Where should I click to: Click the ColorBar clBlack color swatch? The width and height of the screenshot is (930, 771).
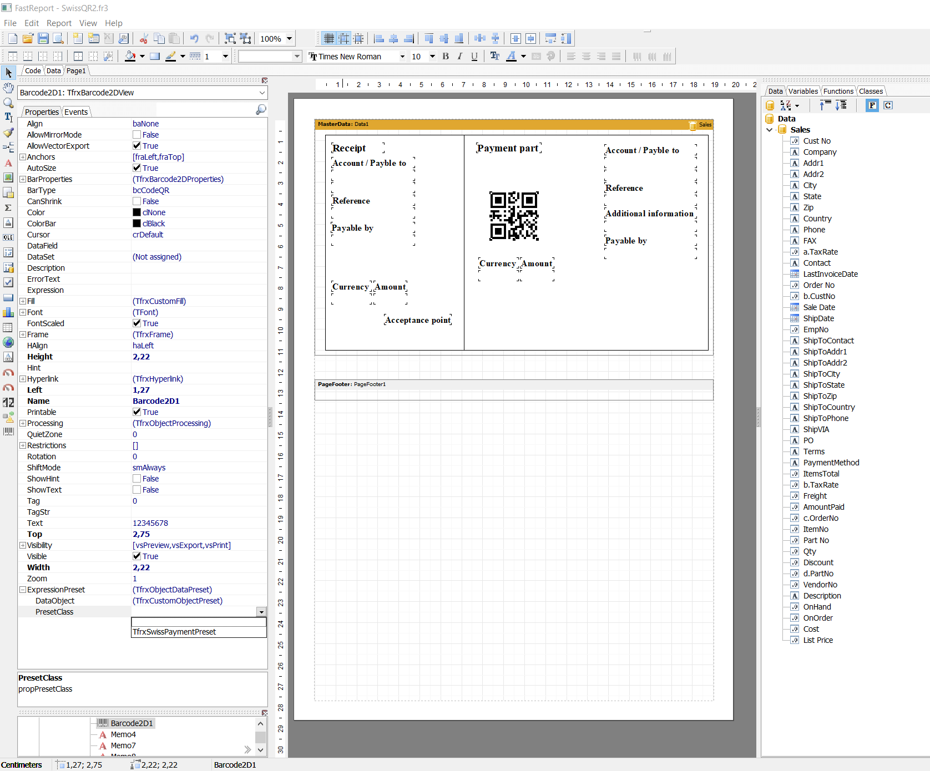tap(137, 224)
